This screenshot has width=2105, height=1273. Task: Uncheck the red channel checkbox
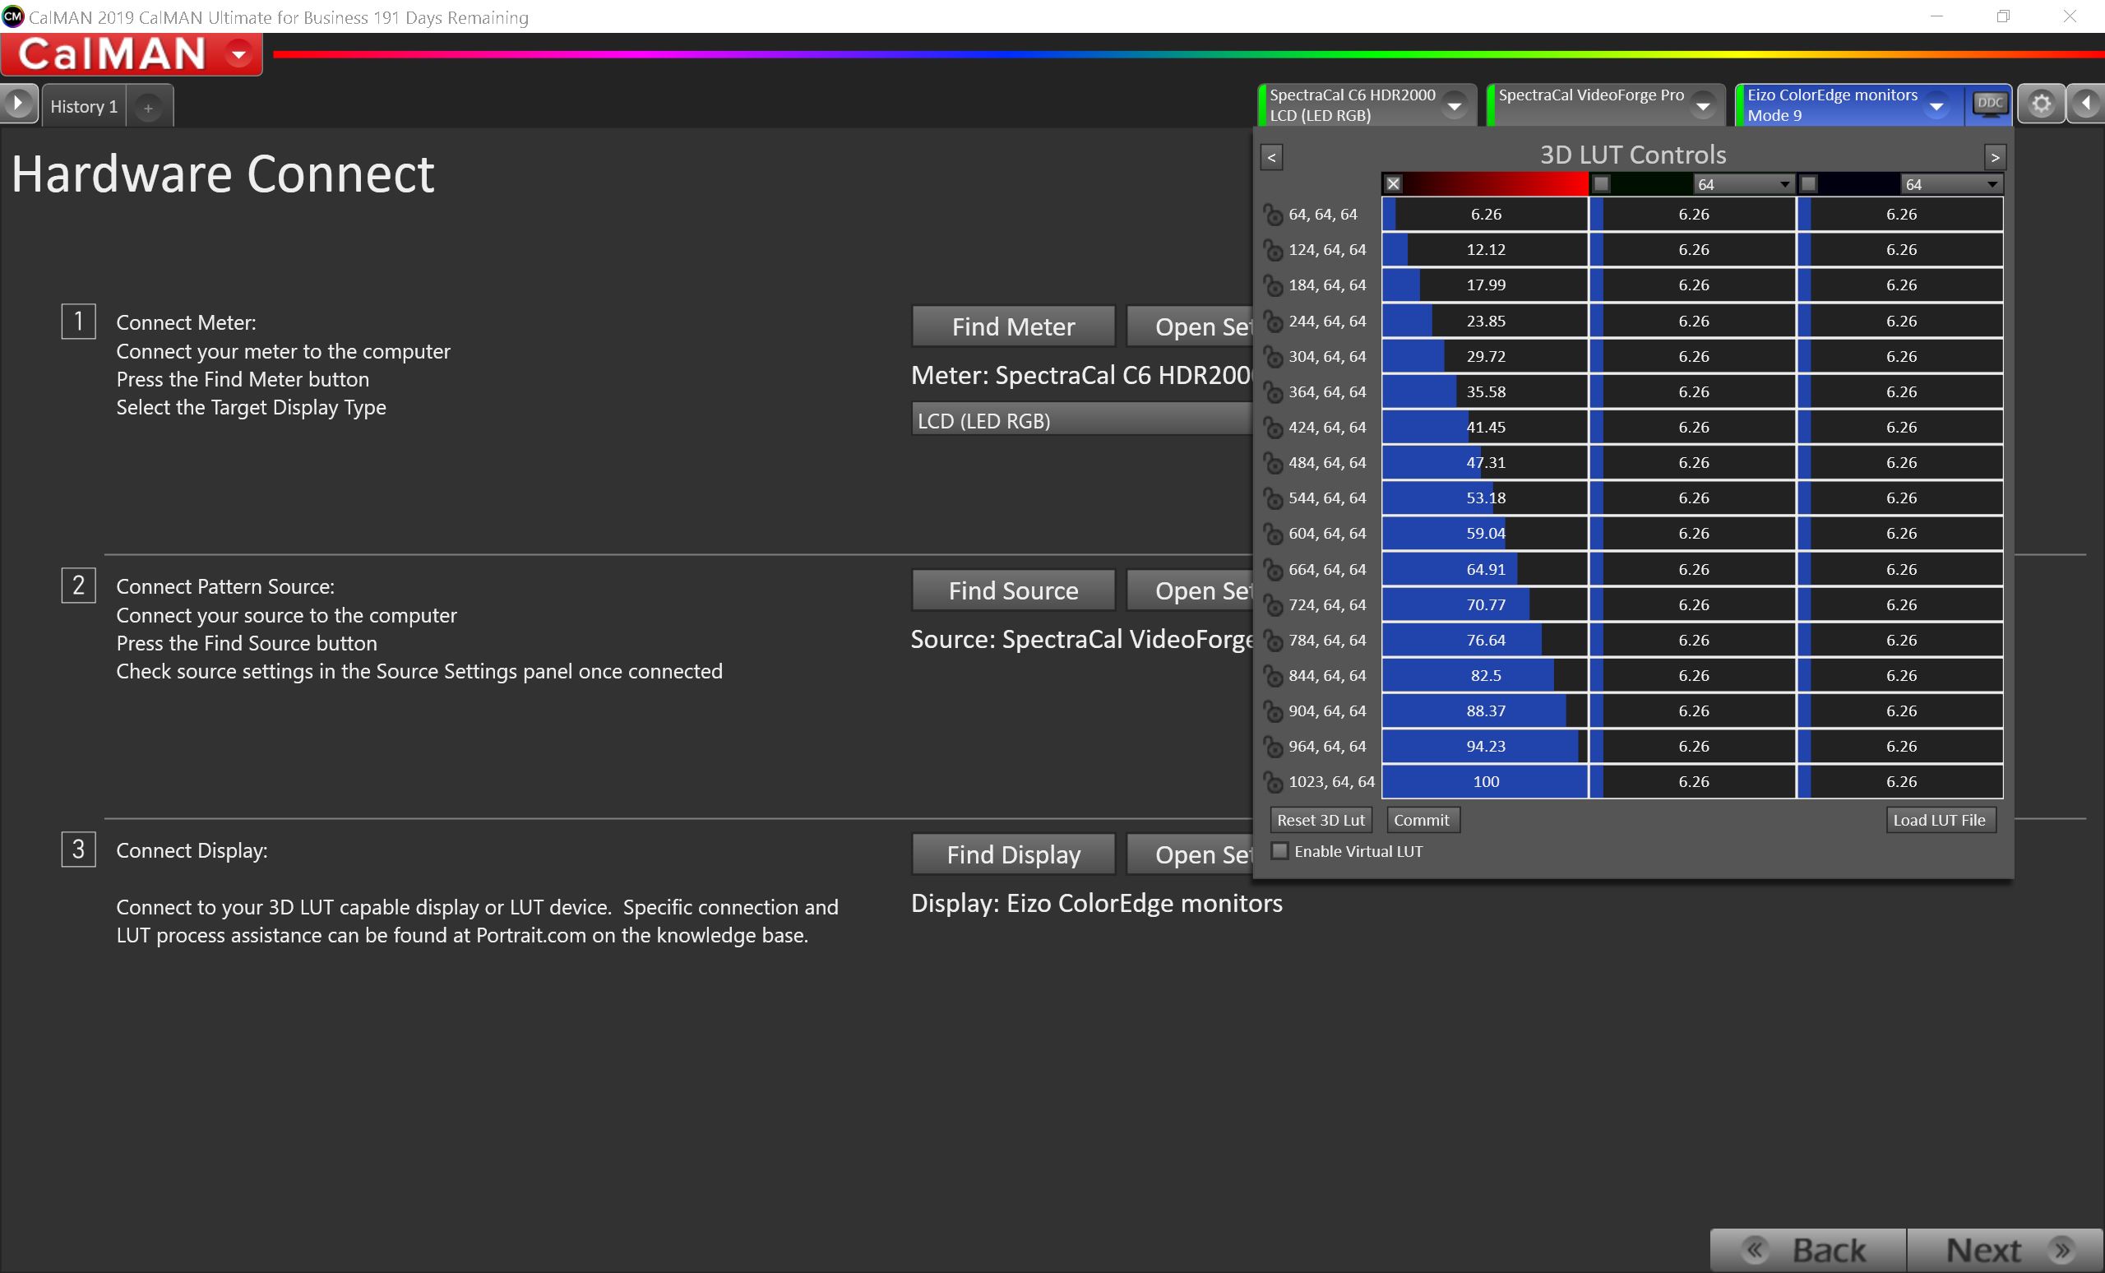point(1394,183)
